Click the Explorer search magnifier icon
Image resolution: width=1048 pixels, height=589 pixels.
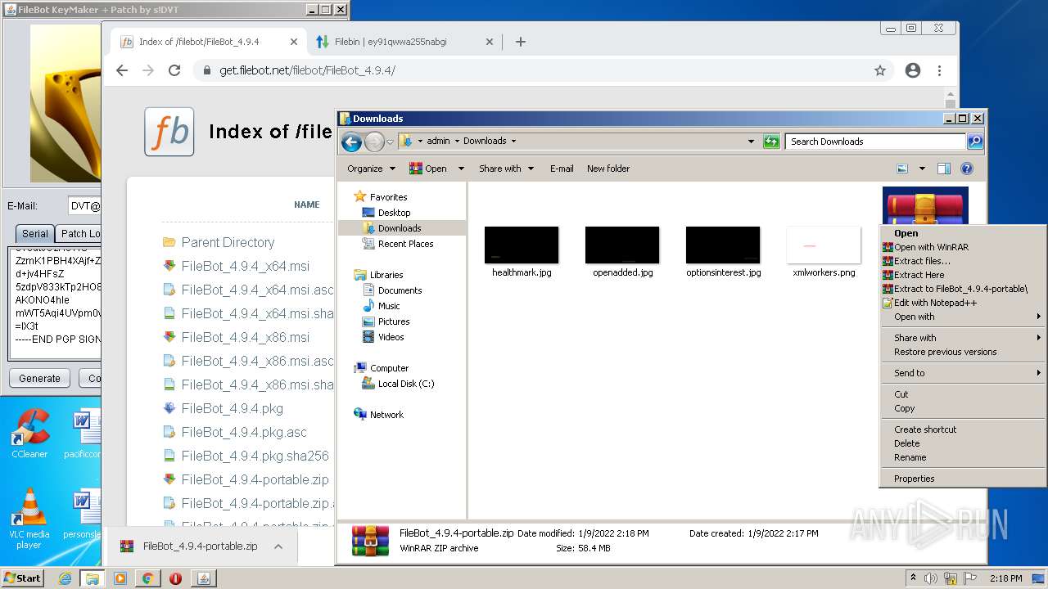pos(974,142)
